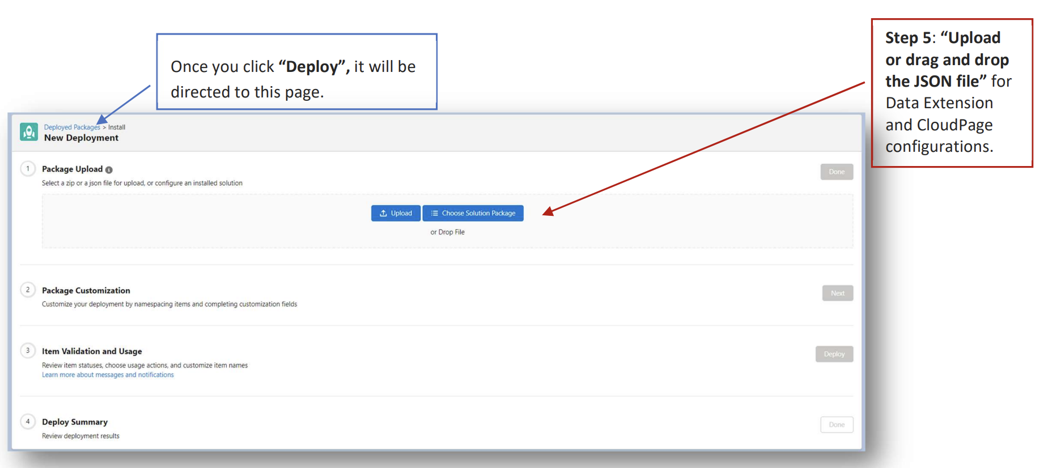This screenshot has width=1044, height=468.
Task: Click the Upload button
Action: point(396,213)
